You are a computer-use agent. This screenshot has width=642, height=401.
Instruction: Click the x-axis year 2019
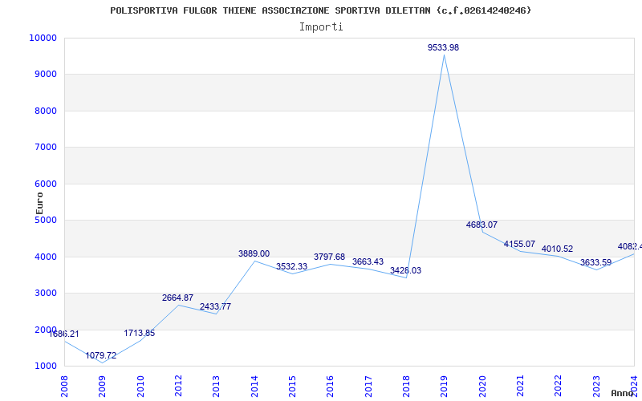[445, 386]
